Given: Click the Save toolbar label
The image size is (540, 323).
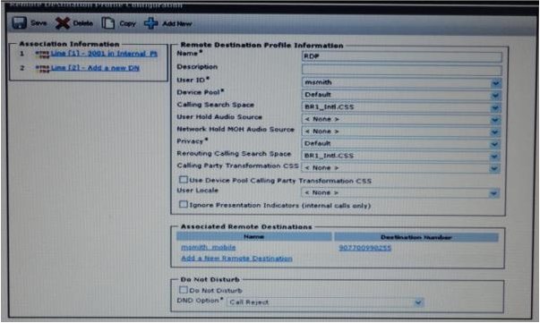Looking at the screenshot, I should [39, 23].
